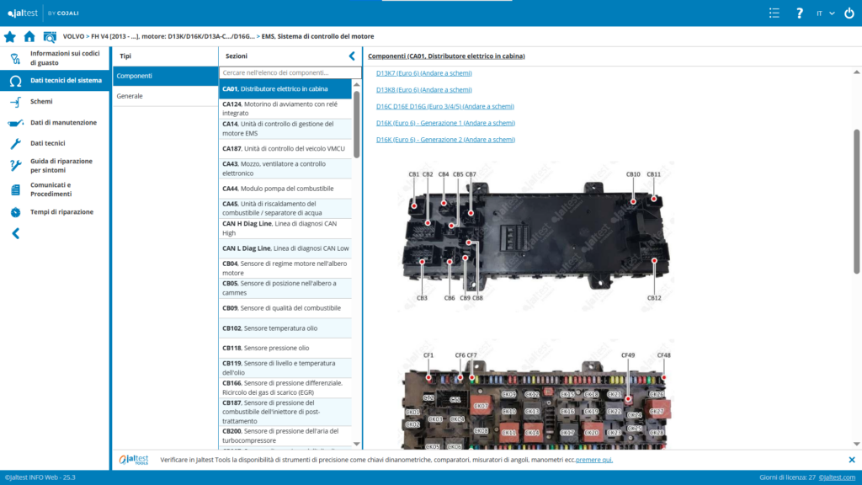Close the Jaltest Tools notification banner

click(x=851, y=460)
